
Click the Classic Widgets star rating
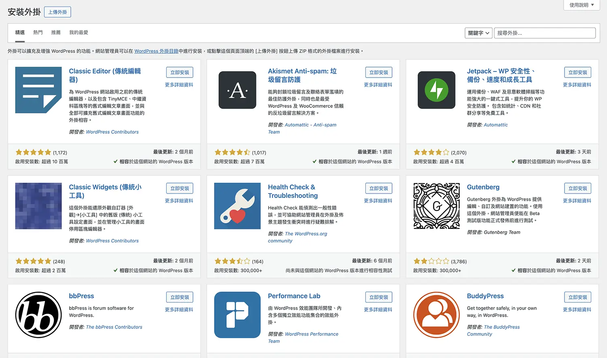(33, 261)
